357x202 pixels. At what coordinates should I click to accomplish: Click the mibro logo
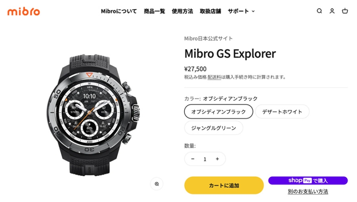click(24, 11)
